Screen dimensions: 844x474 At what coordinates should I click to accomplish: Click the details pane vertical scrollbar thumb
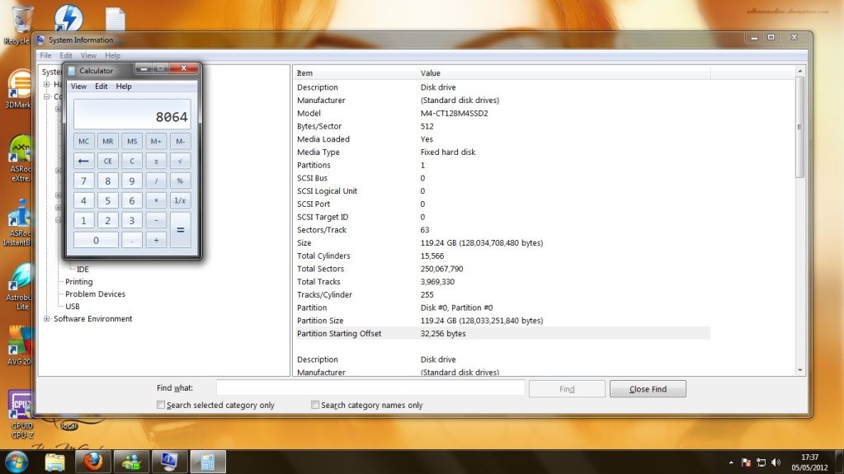[799, 128]
